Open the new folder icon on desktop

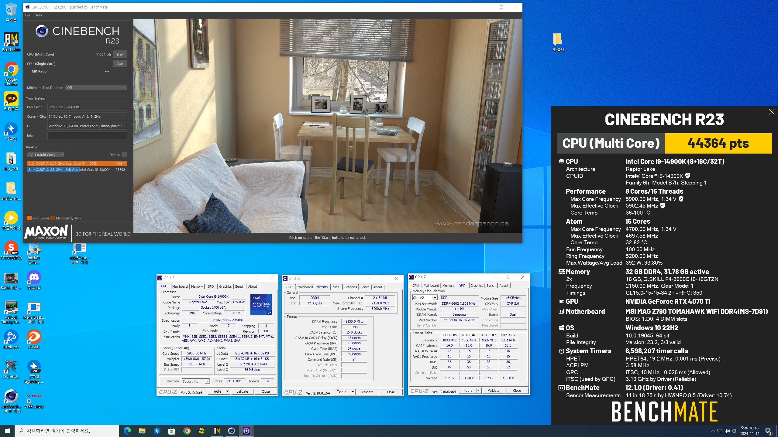(558, 42)
